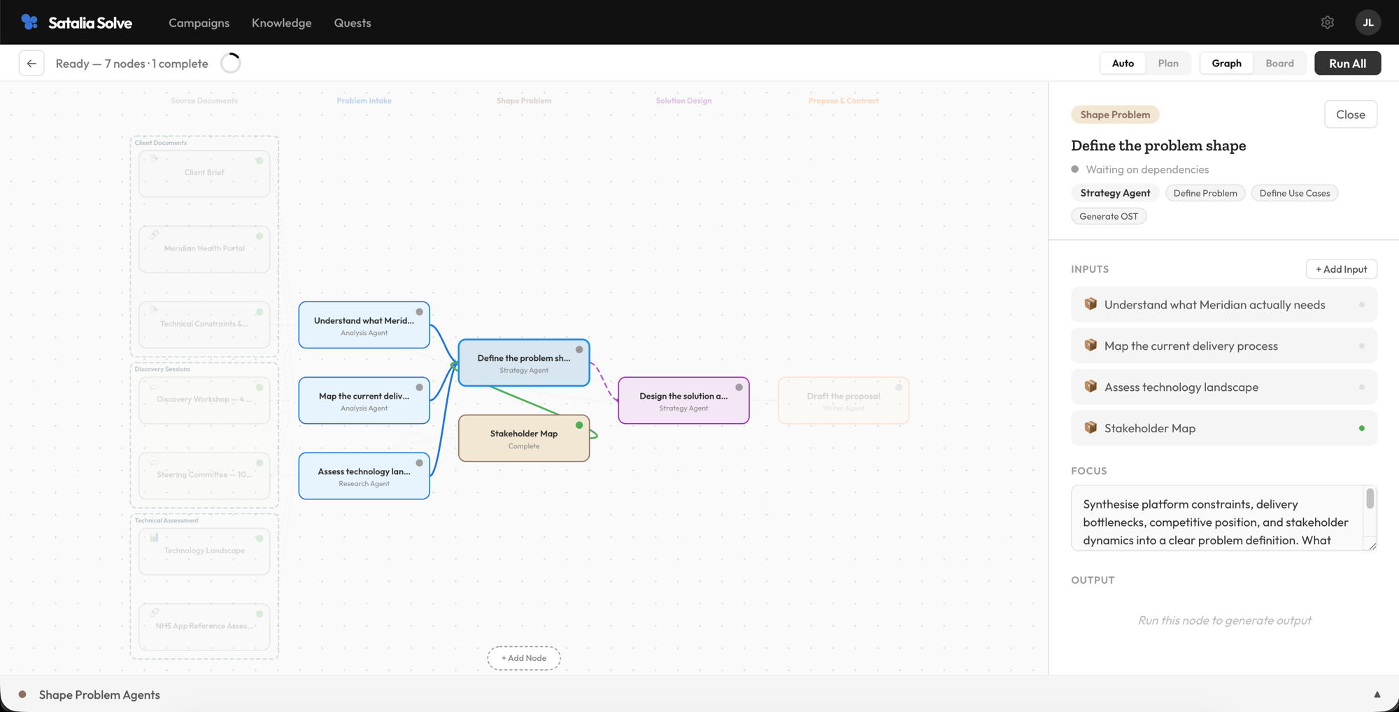The width and height of the screenshot is (1399, 712).
Task: Click link icon on Meridian Health Portal card
Action: point(154,235)
